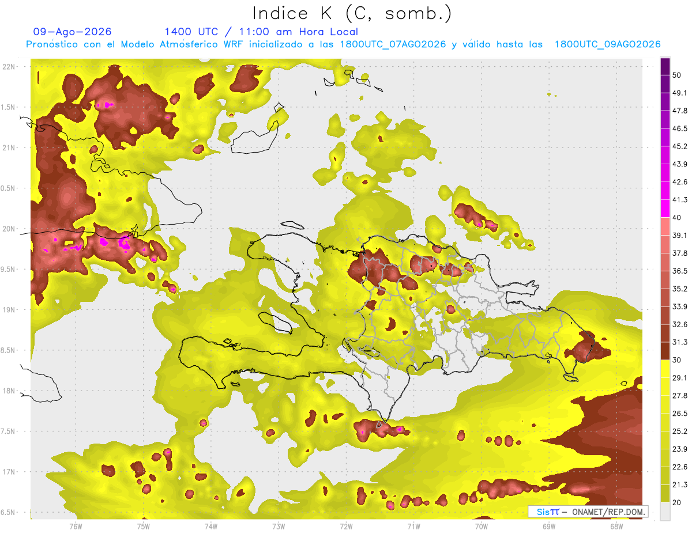Click the latitude axis label "6.5N"
Screen dimensions: 692x534
tap(7, 513)
